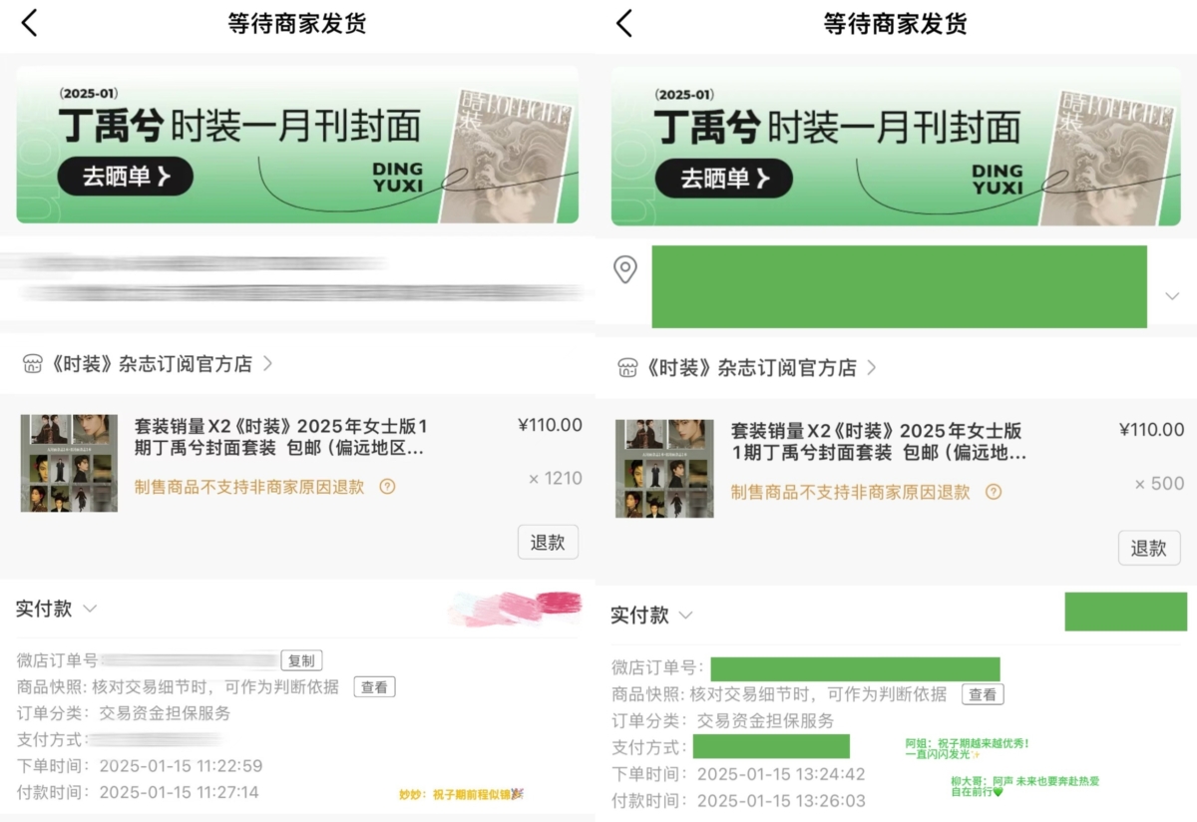
Task: Tap the back arrow on the right order page
Action: [x=624, y=23]
